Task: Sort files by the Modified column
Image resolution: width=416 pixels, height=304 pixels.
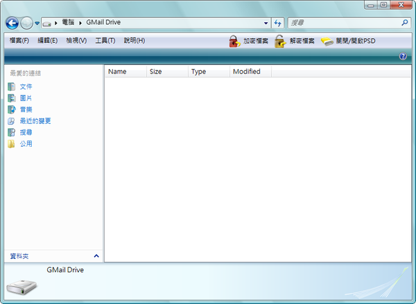Action: (x=251, y=71)
